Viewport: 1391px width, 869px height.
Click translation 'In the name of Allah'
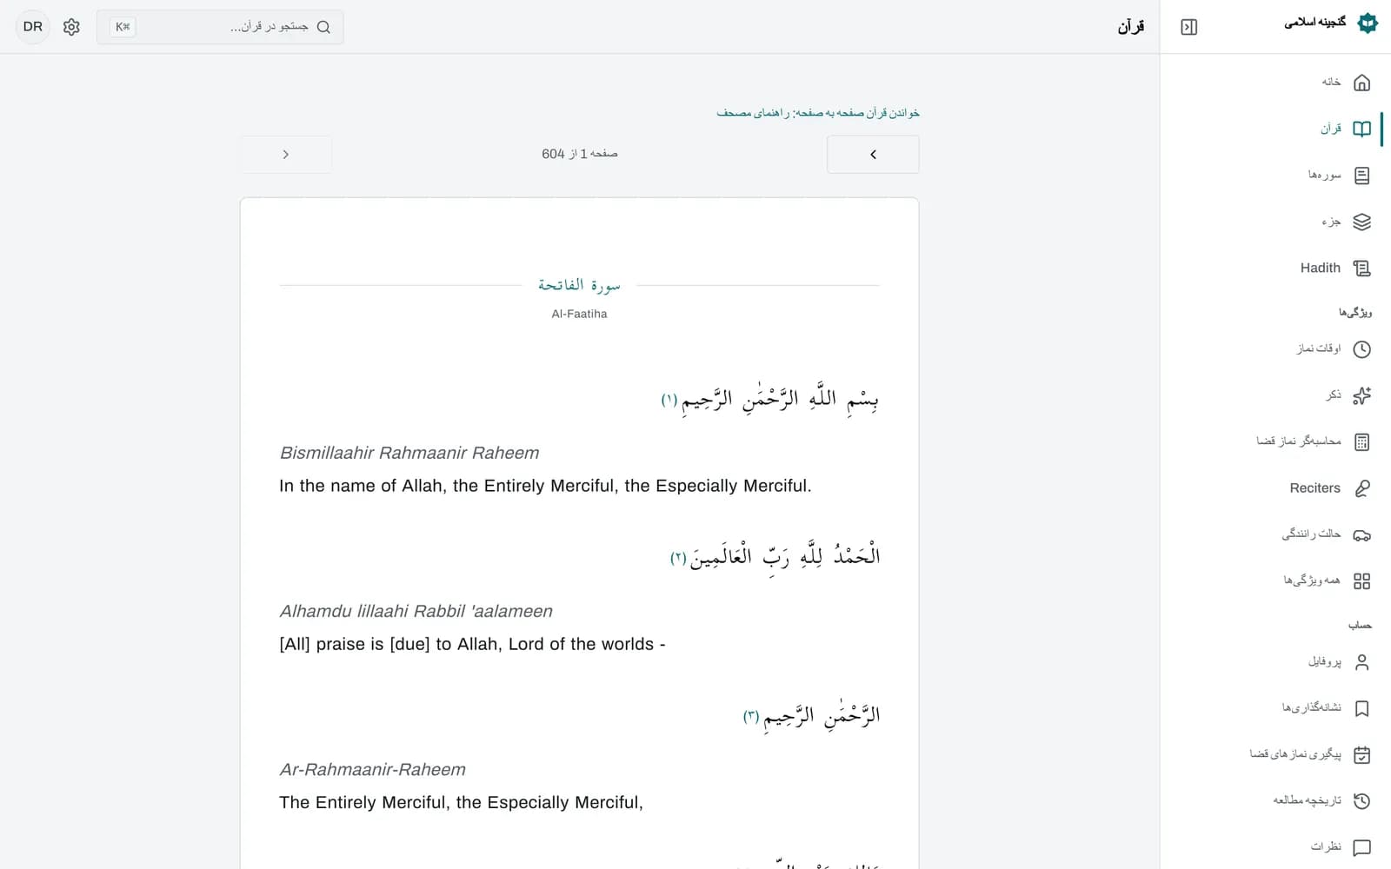545,486
